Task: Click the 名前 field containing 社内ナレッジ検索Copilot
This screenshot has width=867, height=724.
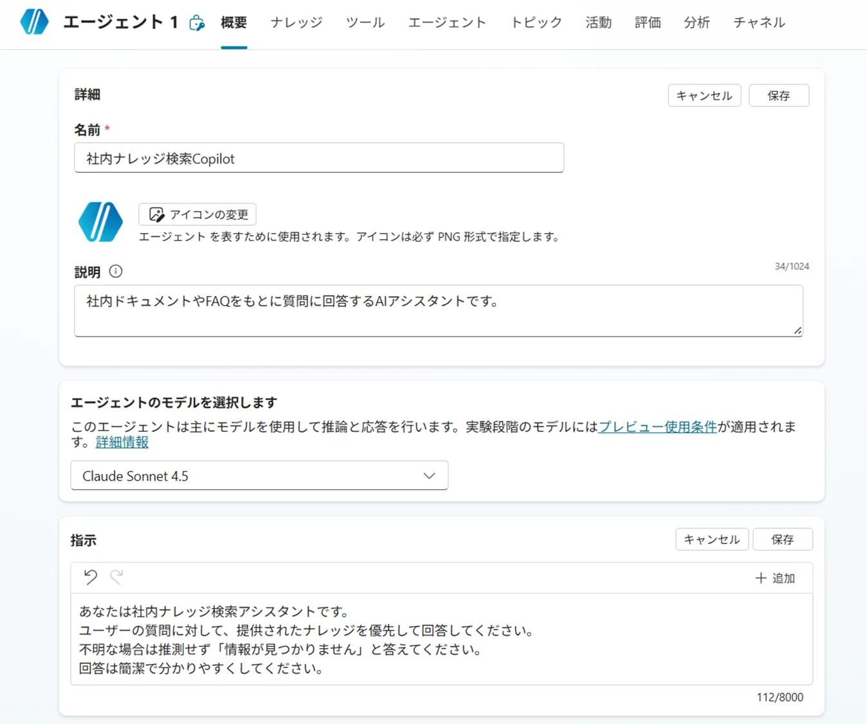Action: 319,158
